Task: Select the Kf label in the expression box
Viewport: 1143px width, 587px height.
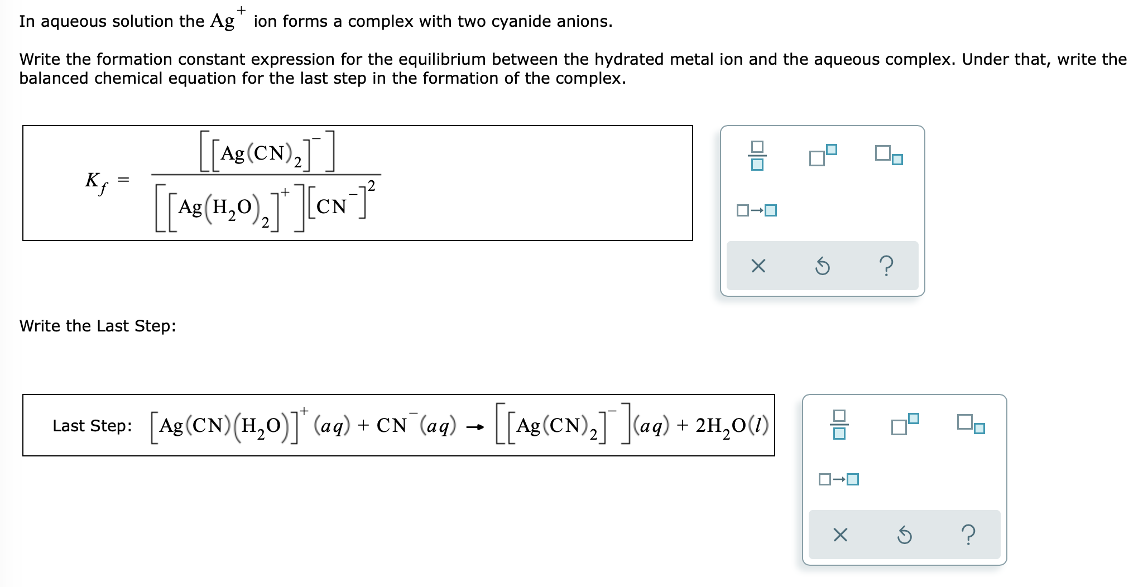Action: click(95, 182)
